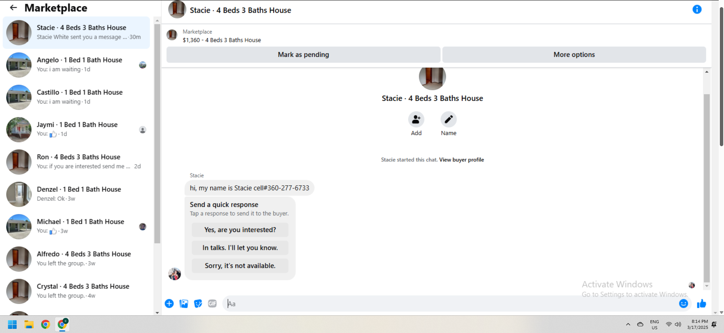This screenshot has width=724, height=333.
Task: Click the seller avatar beside the quick responses
Action: point(175,274)
